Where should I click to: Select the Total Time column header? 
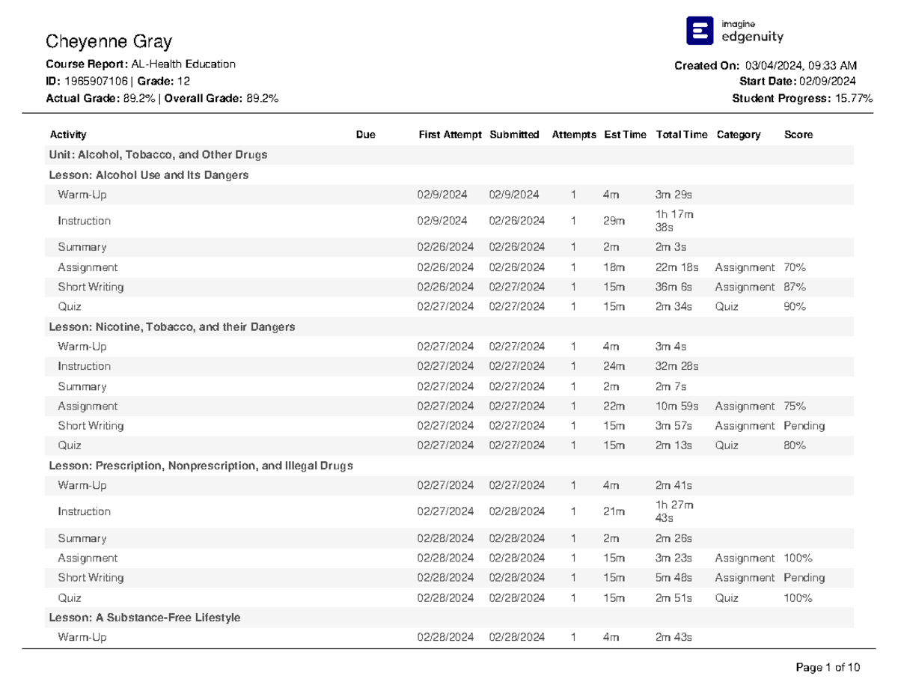tap(681, 135)
